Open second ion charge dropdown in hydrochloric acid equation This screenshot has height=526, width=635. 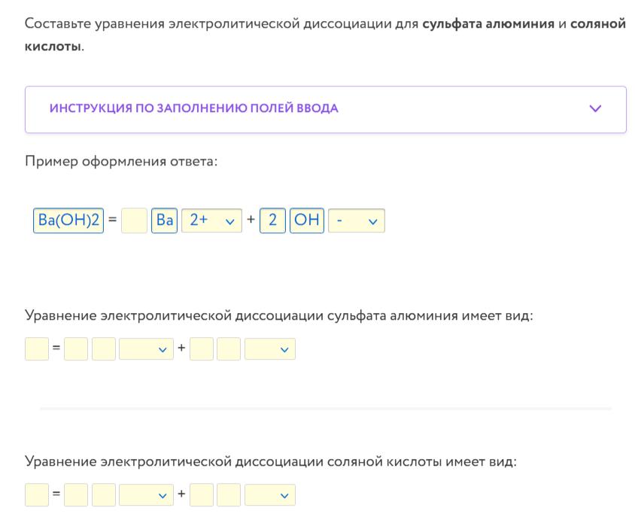tap(270, 494)
